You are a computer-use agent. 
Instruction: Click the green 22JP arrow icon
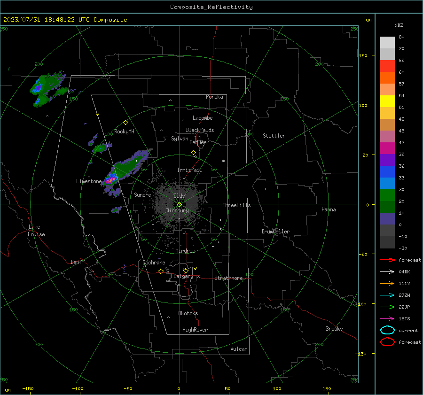(387, 307)
